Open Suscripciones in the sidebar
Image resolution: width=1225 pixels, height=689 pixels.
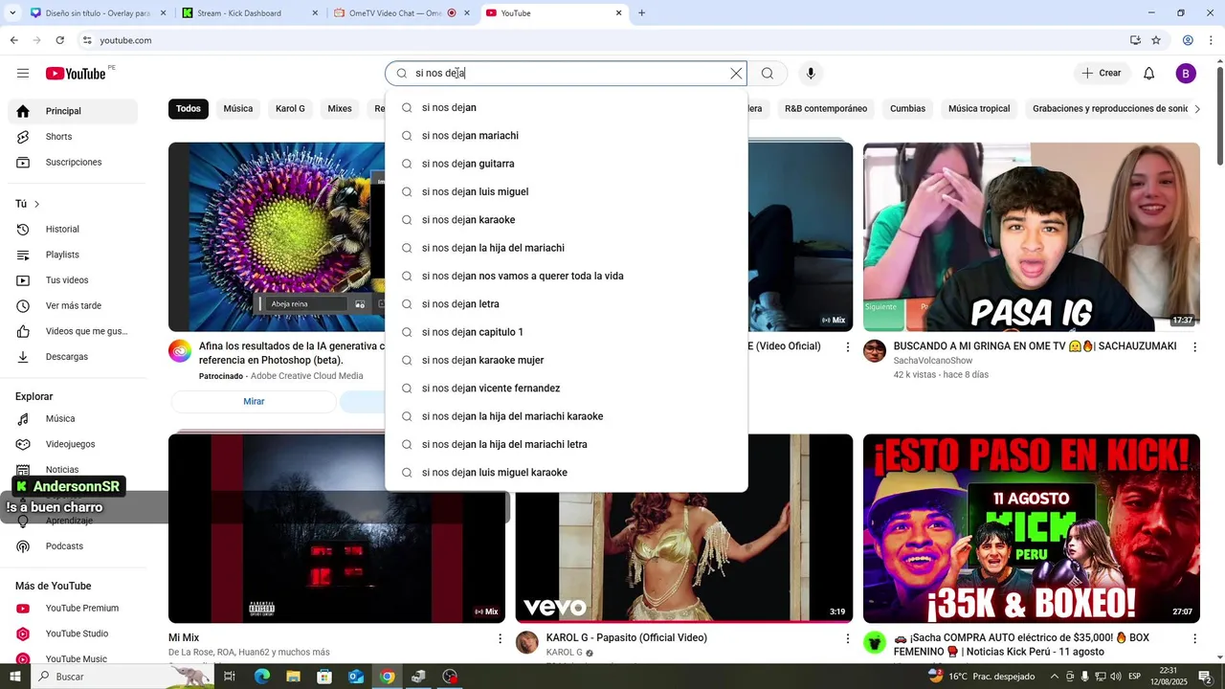click(x=73, y=163)
